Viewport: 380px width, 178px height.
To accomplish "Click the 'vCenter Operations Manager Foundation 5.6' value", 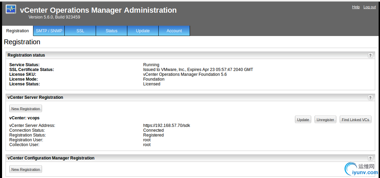I will (185, 74).
